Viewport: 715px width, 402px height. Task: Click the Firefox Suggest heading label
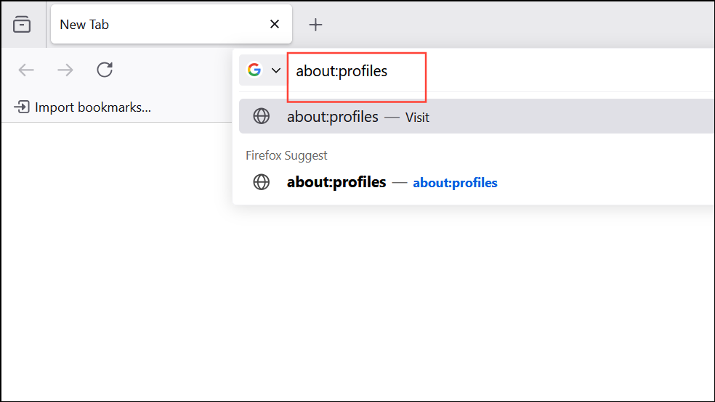click(x=286, y=155)
